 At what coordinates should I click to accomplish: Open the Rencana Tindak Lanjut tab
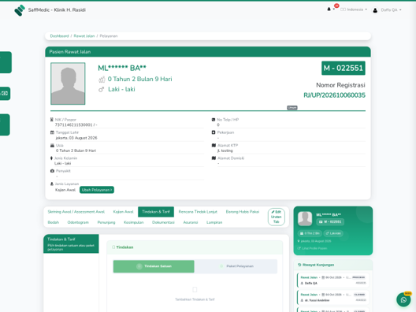pos(198,212)
